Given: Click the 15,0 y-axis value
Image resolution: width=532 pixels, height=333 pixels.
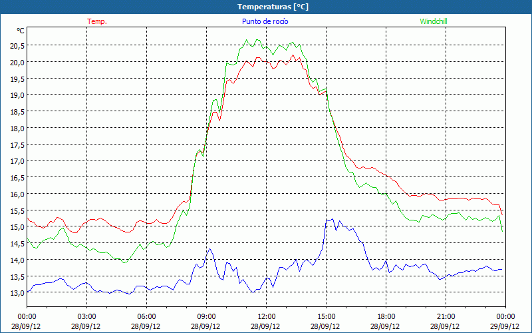Looking at the screenshot, I should pyautogui.click(x=17, y=228).
